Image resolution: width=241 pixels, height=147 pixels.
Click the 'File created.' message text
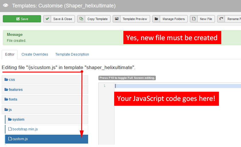(16, 41)
